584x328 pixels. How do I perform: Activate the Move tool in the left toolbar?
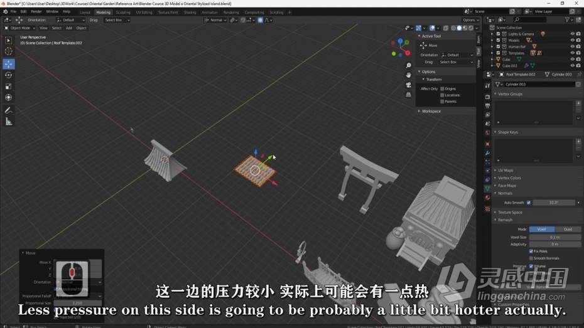pyautogui.click(x=9, y=64)
